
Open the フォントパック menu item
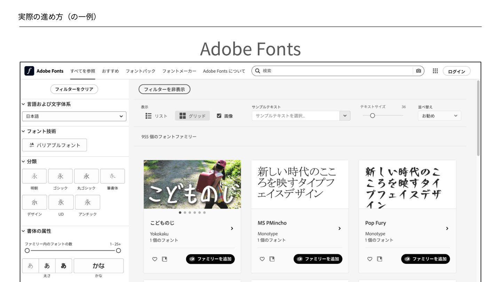point(141,71)
